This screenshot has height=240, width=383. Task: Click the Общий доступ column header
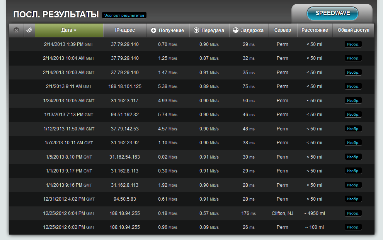tap(353, 30)
